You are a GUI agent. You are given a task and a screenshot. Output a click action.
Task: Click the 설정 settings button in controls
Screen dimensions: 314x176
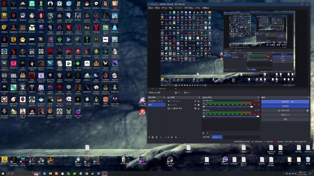click(x=285, y=119)
